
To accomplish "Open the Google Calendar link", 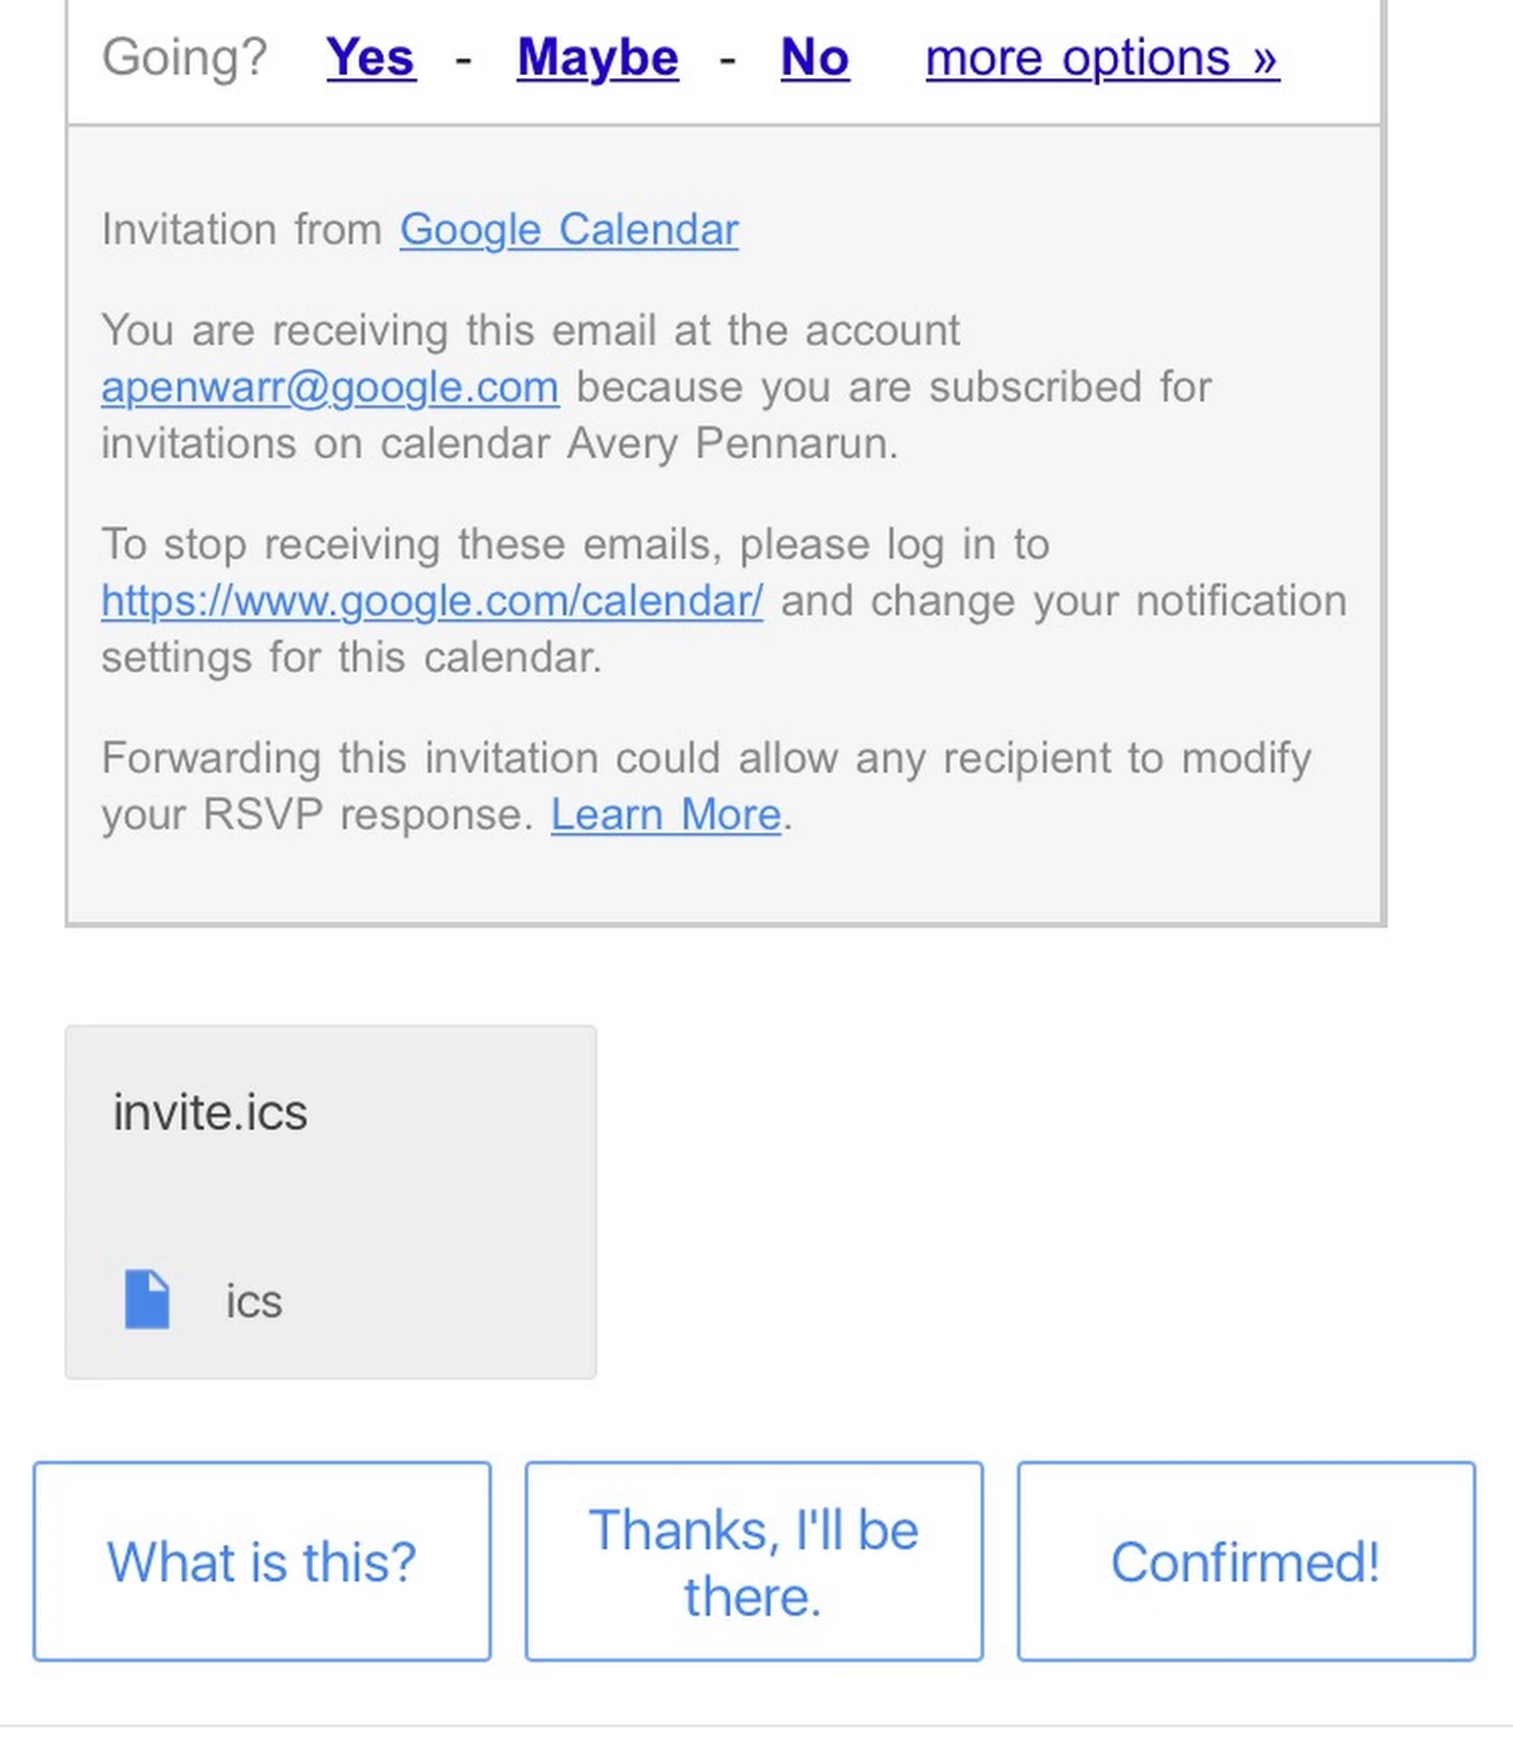I will (569, 230).
